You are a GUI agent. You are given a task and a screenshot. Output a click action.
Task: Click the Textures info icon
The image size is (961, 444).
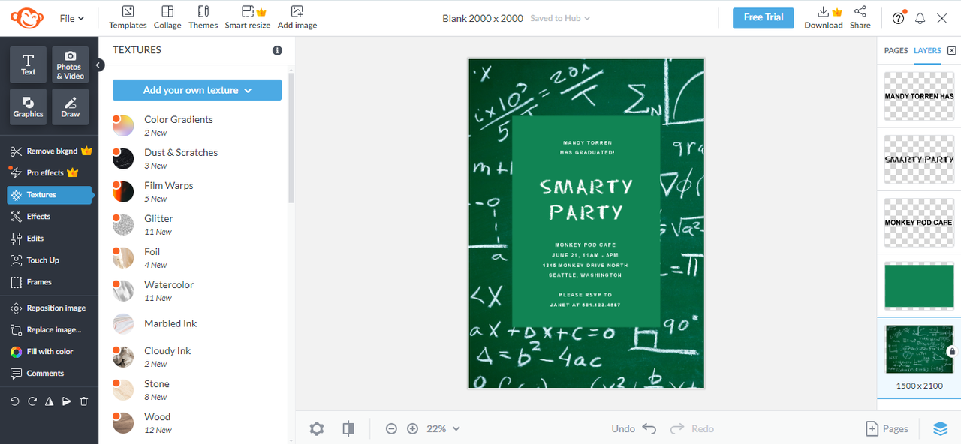point(277,50)
